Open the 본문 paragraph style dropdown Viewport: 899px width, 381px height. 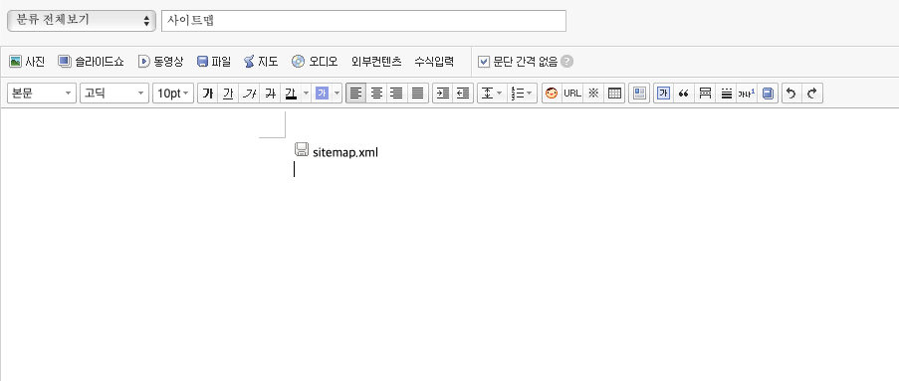pos(41,93)
